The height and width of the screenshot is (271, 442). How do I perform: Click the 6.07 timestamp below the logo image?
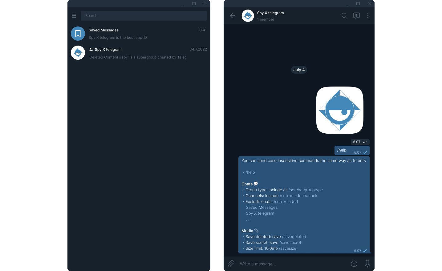(x=357, y=142)
